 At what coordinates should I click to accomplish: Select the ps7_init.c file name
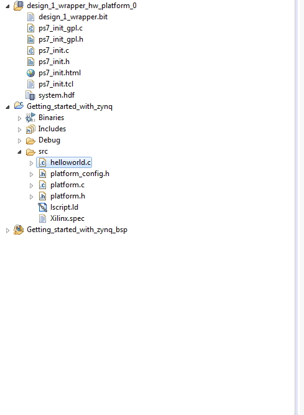(53, 50)
